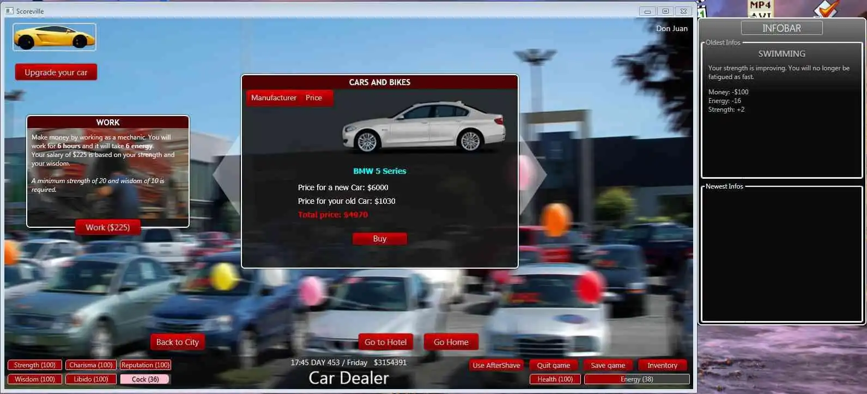867x394 pixels.
Task: Click the yellow sports car thumbnail
Action: (54, 37)
